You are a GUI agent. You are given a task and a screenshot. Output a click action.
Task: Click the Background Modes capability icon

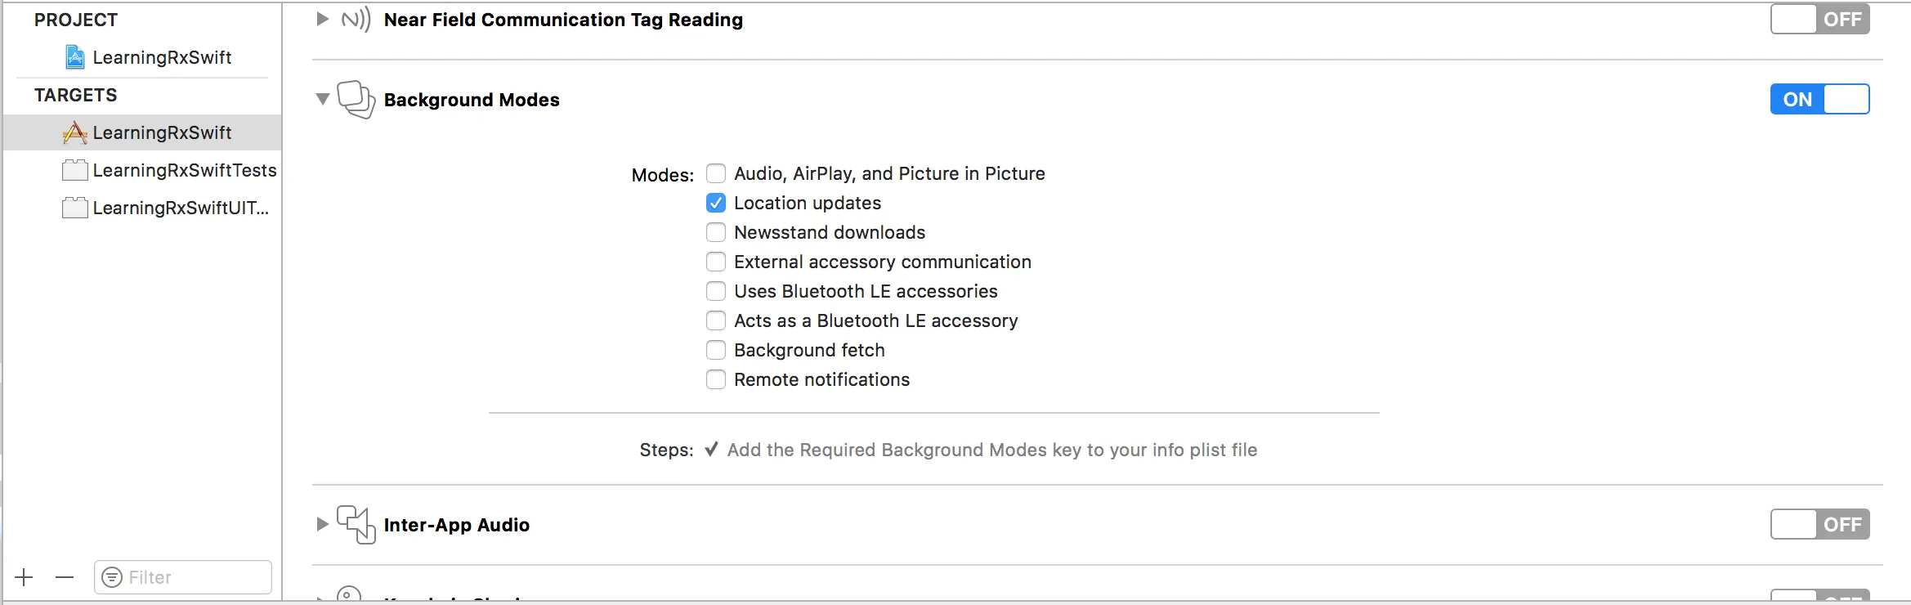(x=356, y=100)
